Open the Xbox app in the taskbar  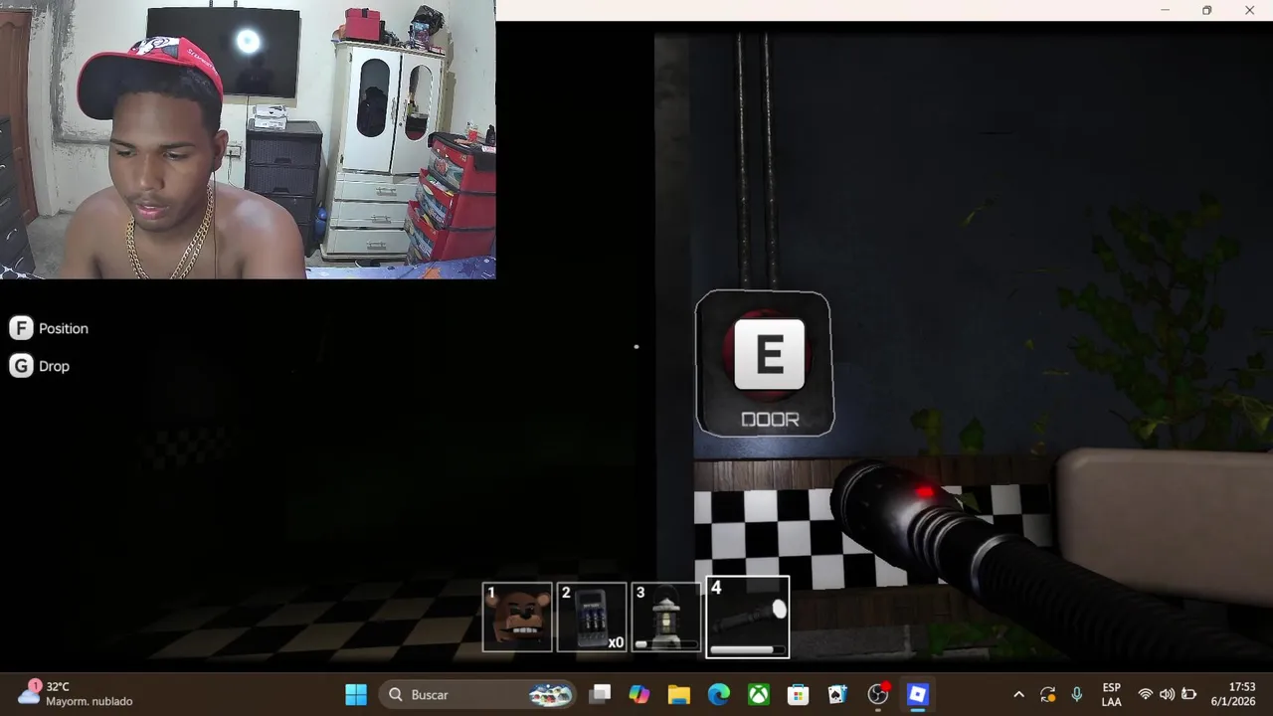pyautogui.click(x=759, y=694)
